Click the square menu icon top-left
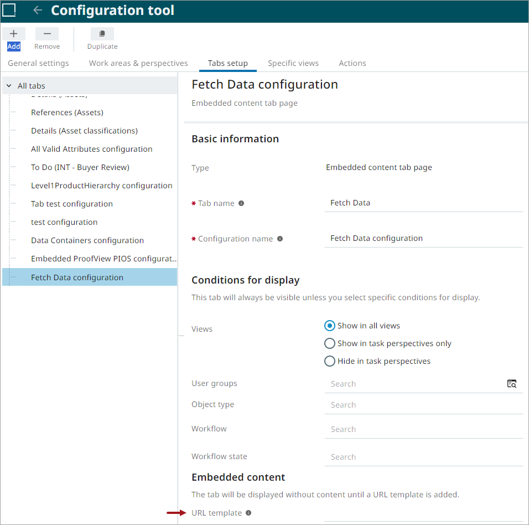 coord(9,10)
